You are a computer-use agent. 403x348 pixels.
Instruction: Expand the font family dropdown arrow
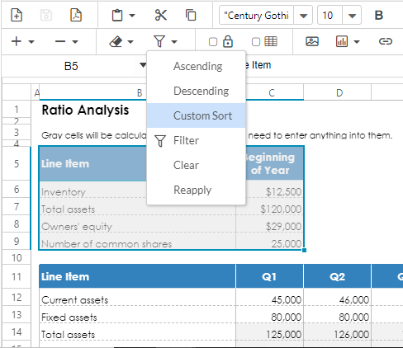pos(303,16)
